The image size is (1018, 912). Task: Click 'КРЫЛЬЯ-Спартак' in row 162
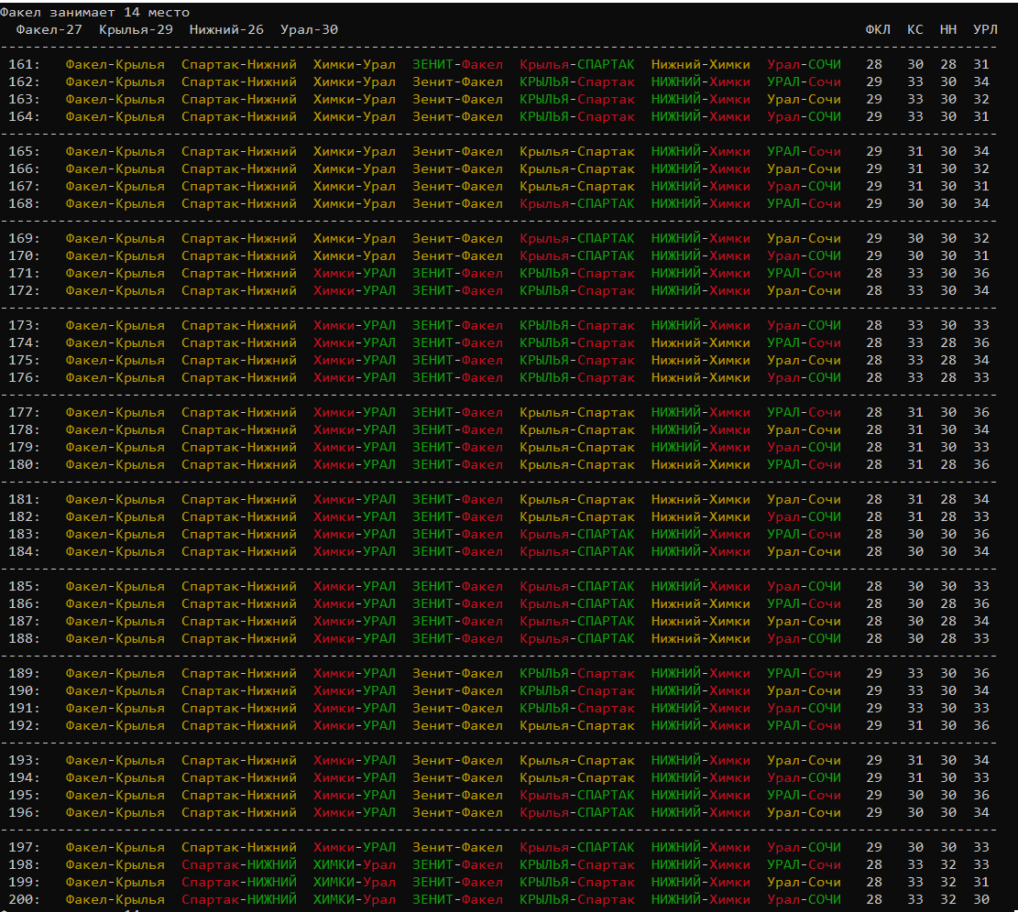pyautogui.click(x=577, y=82)
